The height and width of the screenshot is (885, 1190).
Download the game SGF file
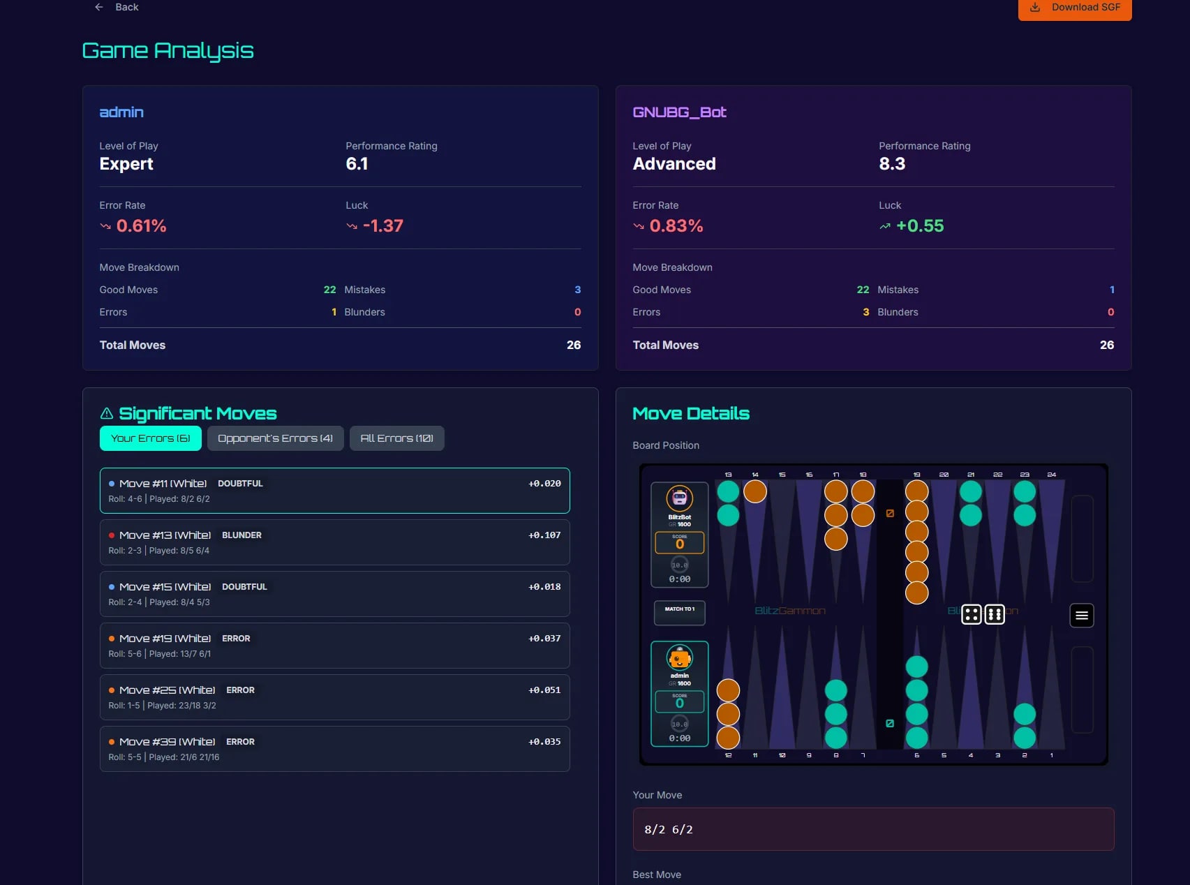click(1075, 8)
